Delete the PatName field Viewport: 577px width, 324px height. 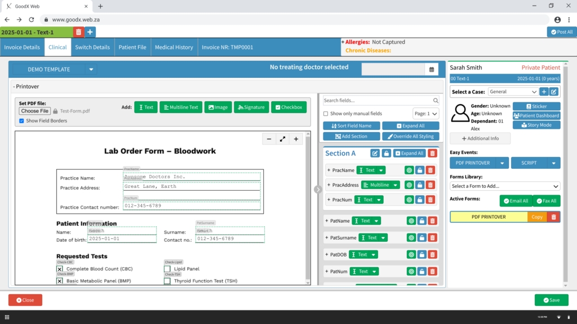coord(432,220)
